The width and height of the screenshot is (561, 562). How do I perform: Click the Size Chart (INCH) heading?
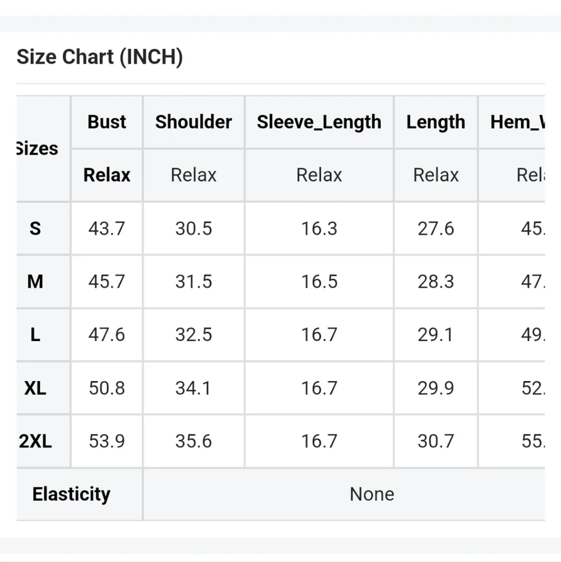(99, 57)
